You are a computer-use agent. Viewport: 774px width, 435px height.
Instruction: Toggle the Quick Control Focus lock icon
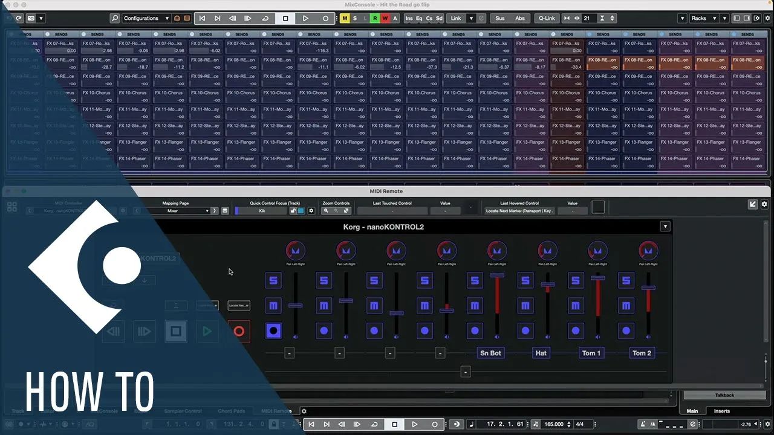coord(293,211)
